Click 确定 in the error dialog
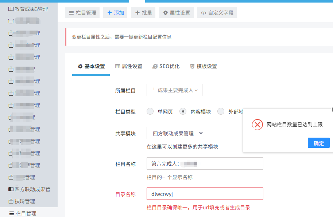Screen dimensions: 333x217 pyautogui.click(x=318, y=143)
